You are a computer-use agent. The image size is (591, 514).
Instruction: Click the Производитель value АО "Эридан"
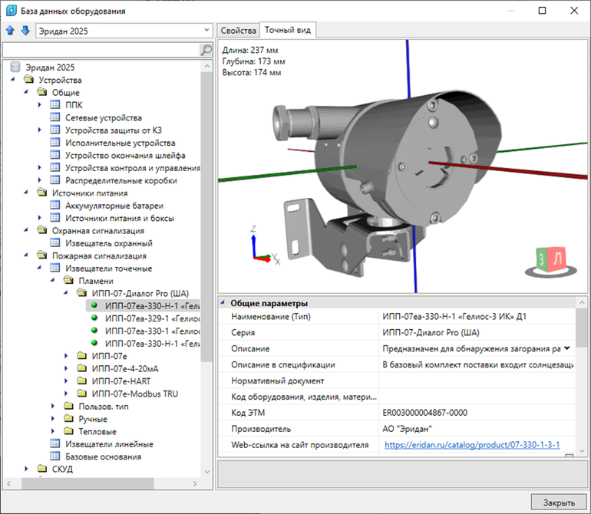[407, 429]
